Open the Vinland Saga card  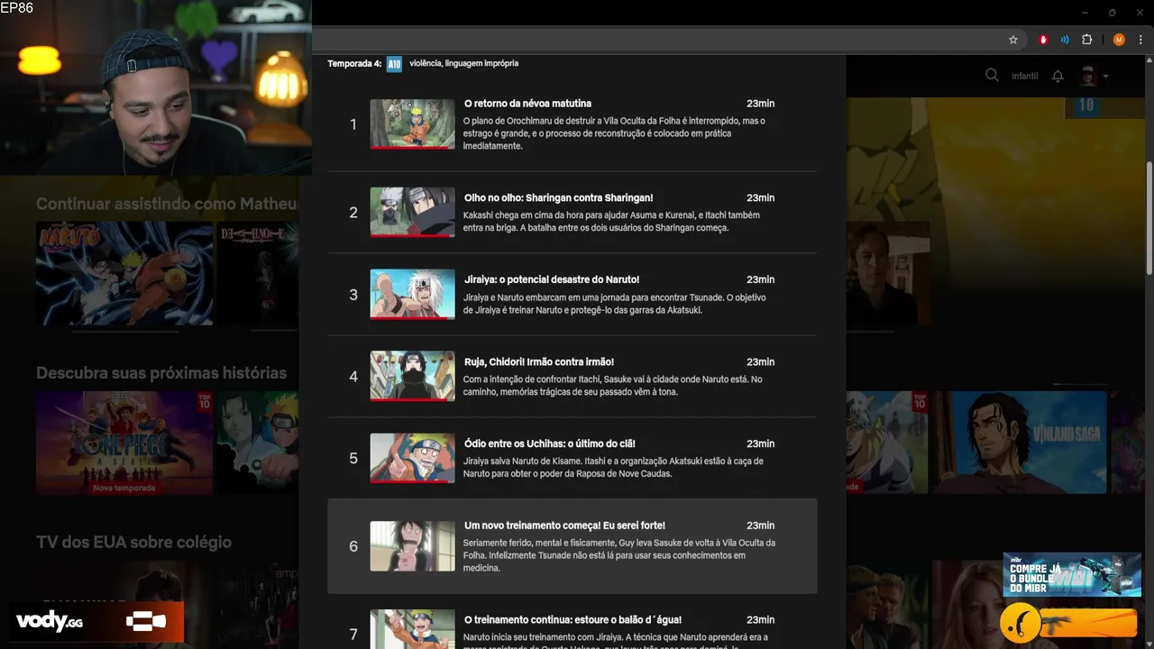click(x=1019, y=443)
